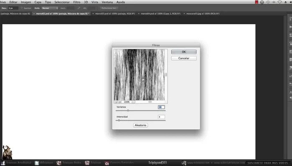Click the swap width and height icon
This screenshot has width=292, height=166.
(x=79, y=8)
